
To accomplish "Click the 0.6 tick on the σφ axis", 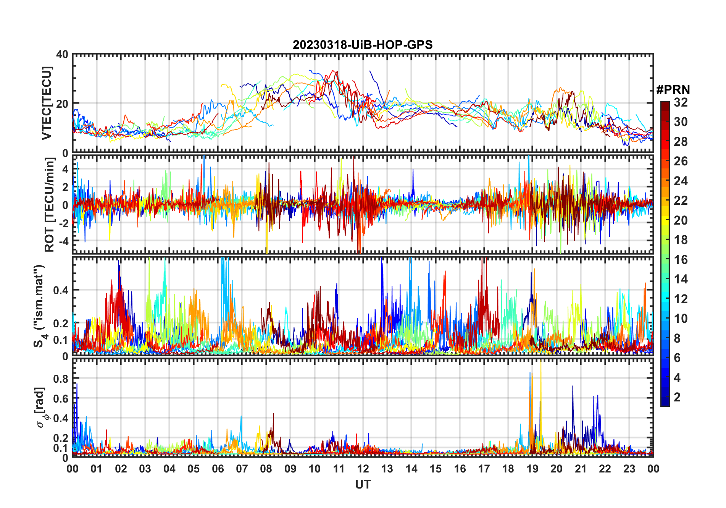I will coord(61,398).
